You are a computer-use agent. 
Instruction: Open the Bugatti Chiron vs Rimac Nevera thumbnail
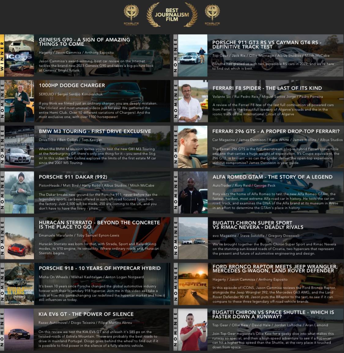(x=193, y=238)
